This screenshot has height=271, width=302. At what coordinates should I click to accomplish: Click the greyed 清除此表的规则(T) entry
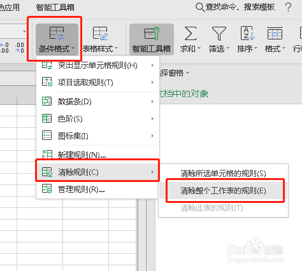tap(223, 208)
